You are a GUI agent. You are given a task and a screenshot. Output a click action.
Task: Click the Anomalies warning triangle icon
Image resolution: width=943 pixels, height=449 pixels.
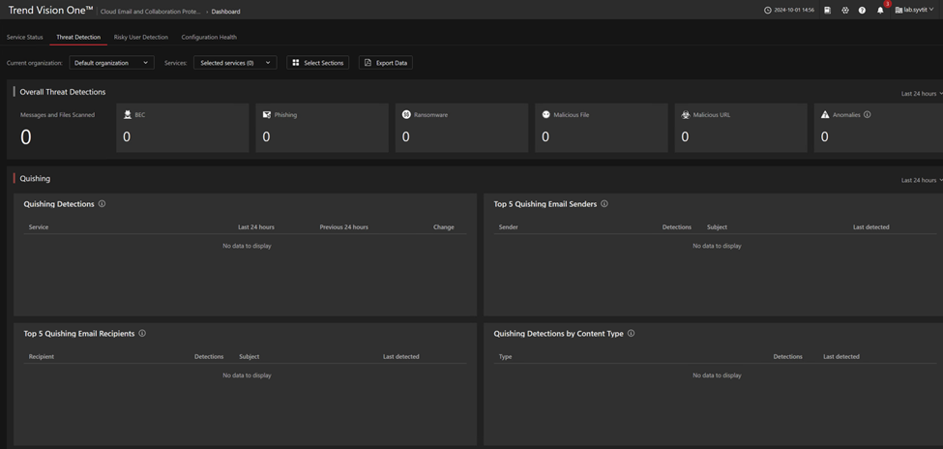click(825, 114)
